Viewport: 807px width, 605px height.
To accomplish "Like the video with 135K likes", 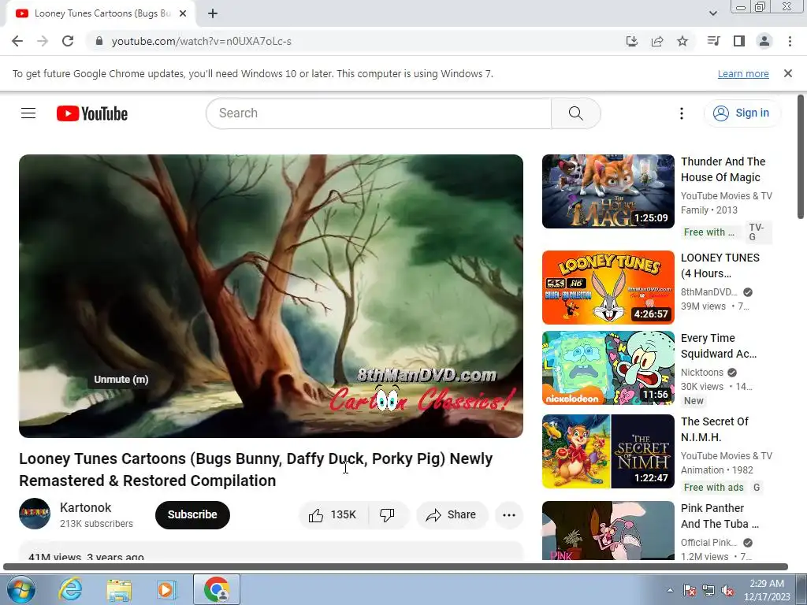I will [x=333, y=514].
